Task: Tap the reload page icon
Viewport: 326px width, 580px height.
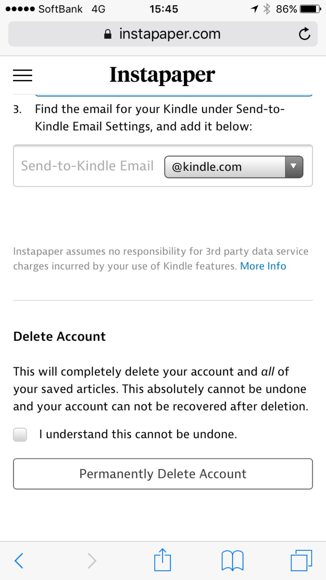Action: coord(304,34)
